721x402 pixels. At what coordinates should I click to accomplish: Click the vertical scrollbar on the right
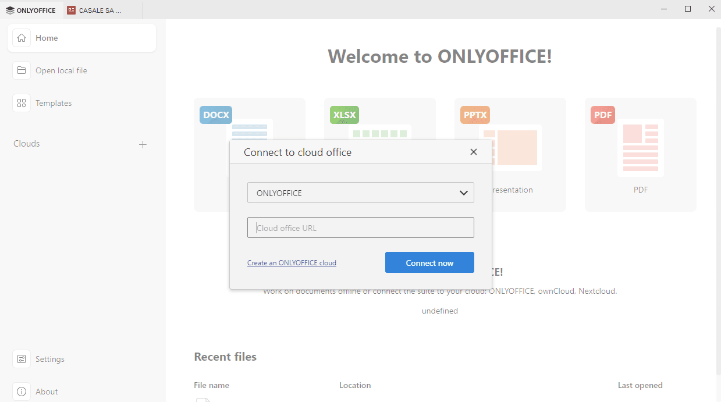coord(718,201)
